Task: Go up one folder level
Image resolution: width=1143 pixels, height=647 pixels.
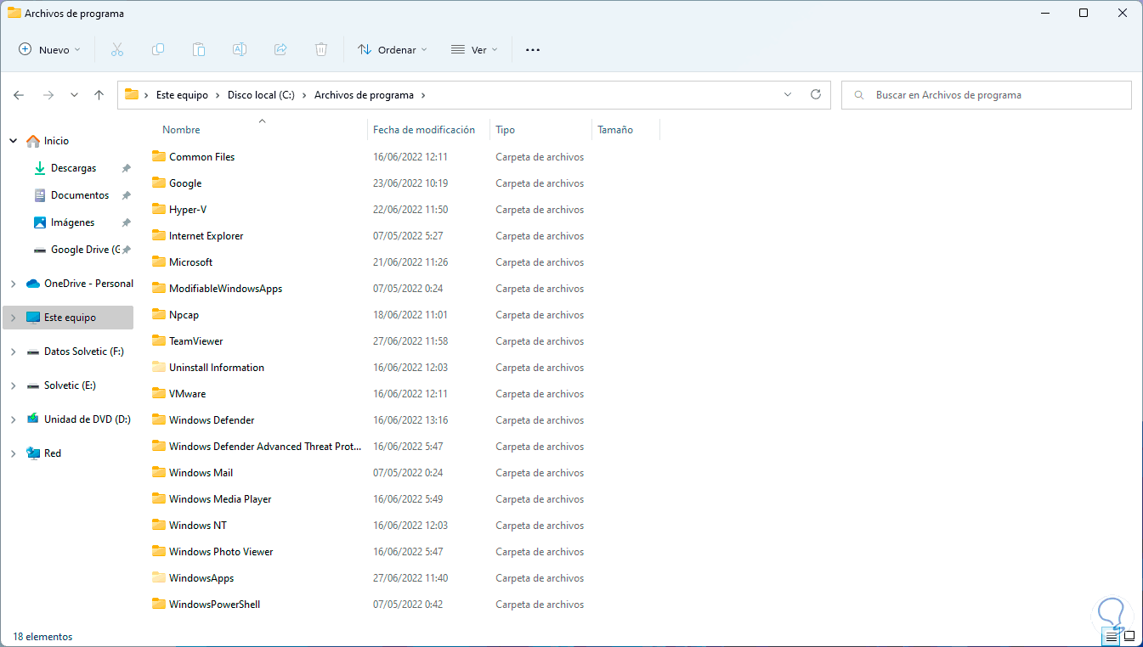Action: click(x=99, y=95)
